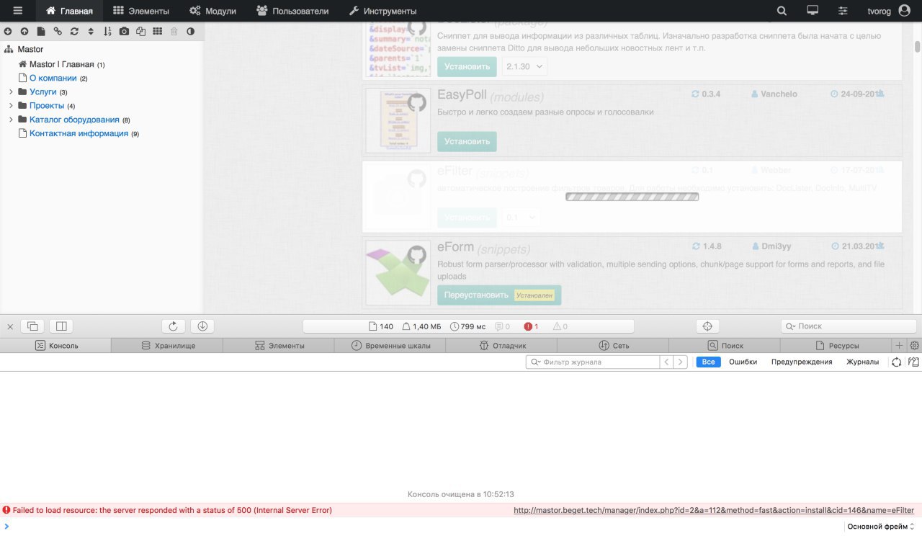Choose DocLister version 2.1.30 dropdown
The width and height of the screenshot is (922, 536).
coord(525,66)
